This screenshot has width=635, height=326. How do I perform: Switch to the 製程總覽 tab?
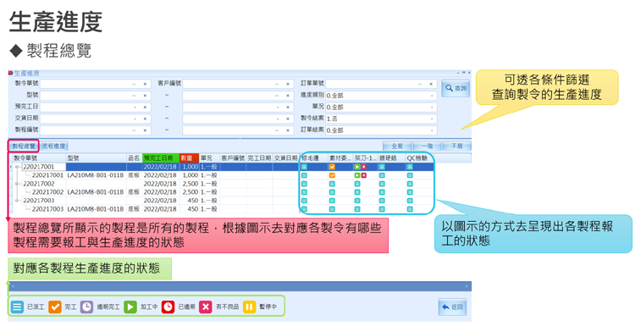pyautogui.click(x=24, y=146)
